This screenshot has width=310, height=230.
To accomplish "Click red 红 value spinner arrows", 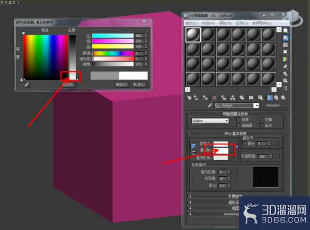I will [146, 36].
